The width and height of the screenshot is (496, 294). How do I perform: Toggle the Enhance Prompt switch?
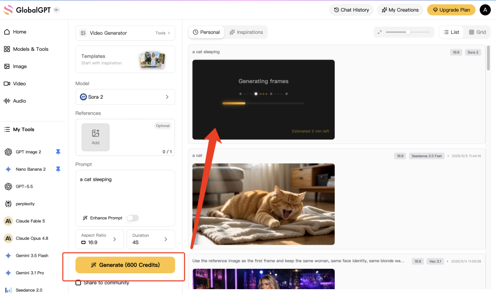click(133, 218)
